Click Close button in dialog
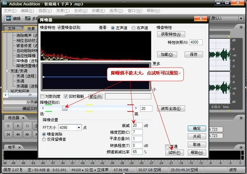The image size is (247, 174). [x=197, y=136]
